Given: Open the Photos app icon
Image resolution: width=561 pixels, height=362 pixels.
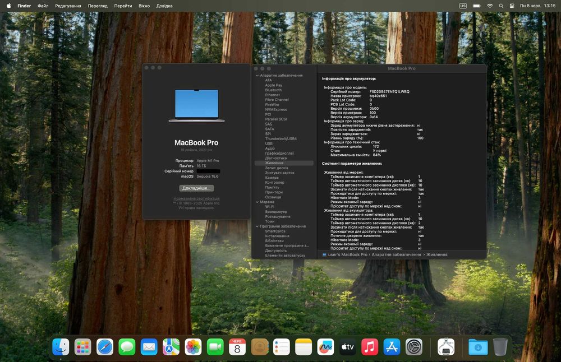Looking at the screenshot, I should tap(193, 347).
